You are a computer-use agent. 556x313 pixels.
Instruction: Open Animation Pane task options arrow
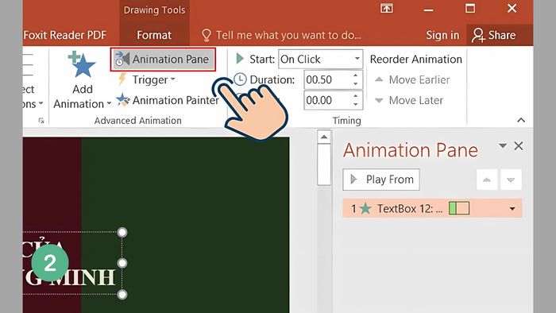(x=502, y=145)
